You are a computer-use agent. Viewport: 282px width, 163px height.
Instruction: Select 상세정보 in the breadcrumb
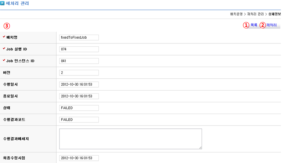point(275,14)
